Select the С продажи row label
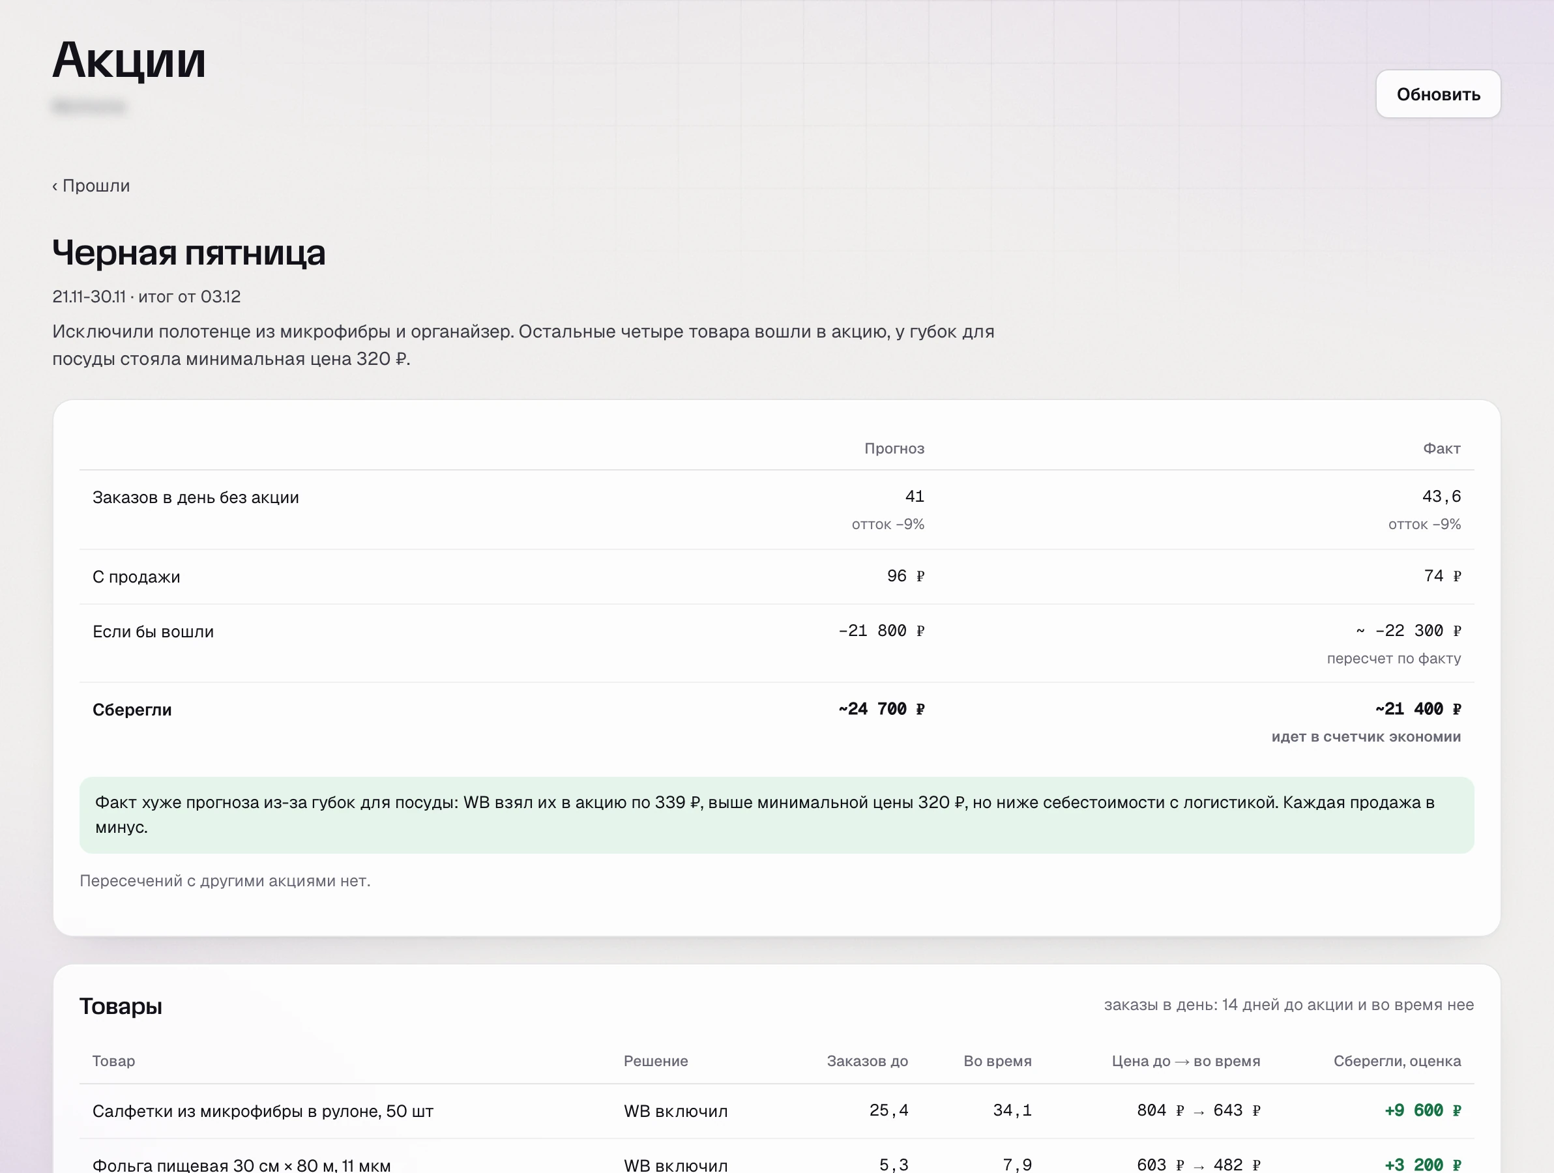1554x1173 pixels. coord(136,577)
